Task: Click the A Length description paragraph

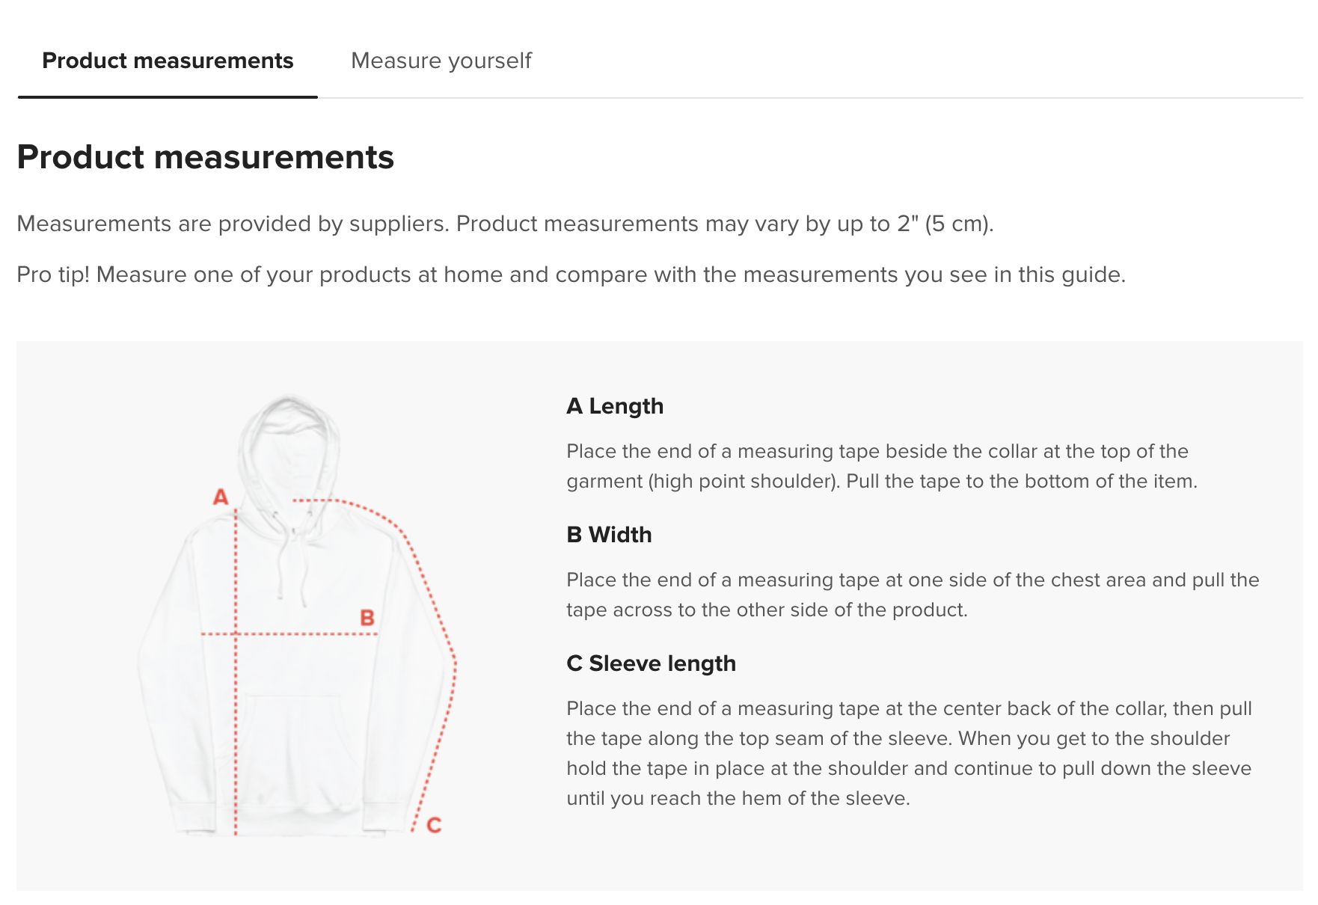Action: (x=882, y=466)
